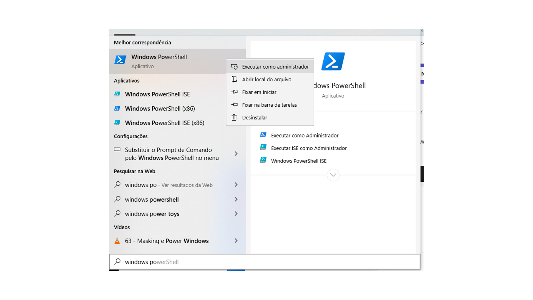Choose Fixar em Iniciar in context menu
The width and height of the screenshot is (533, 300).
pos(270,92)
